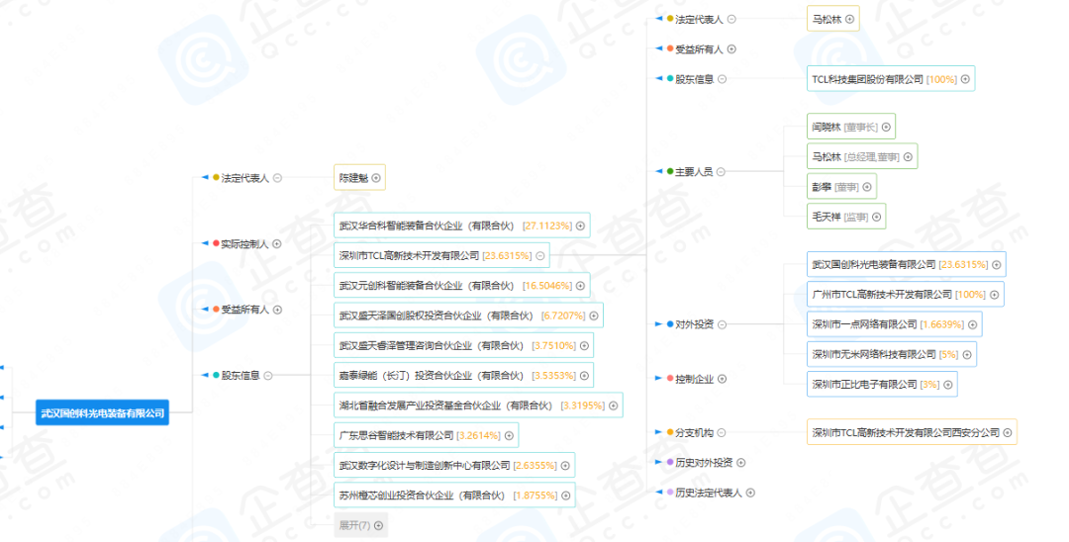The width and height of the screenshot is (1069, 542).
Task: Expand 深圳市正比电子有限公司 plus icon
Action: coord(947,384)
